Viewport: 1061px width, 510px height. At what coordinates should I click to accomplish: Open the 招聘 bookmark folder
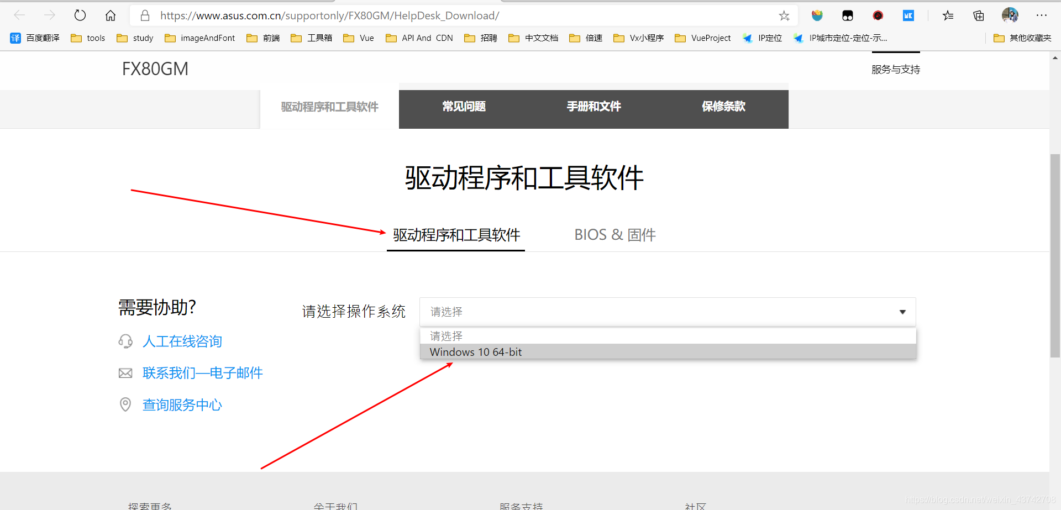click(481, 38)
